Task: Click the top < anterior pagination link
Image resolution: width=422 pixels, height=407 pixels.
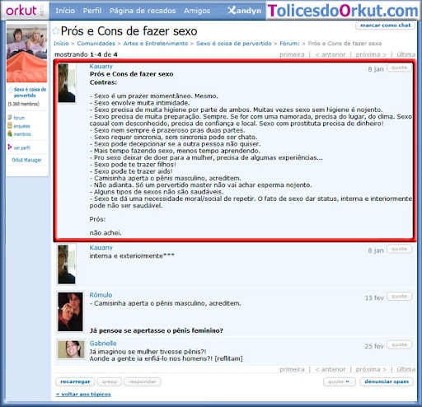Action: [x=331, y=54]
